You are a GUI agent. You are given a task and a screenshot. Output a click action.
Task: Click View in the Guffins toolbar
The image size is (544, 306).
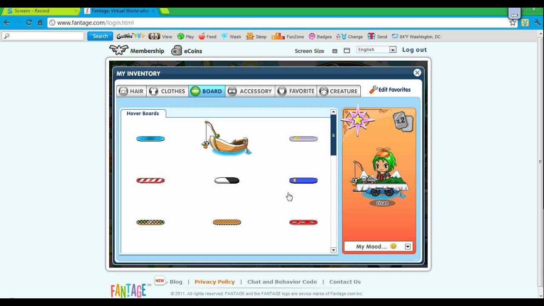click(160, 37)
